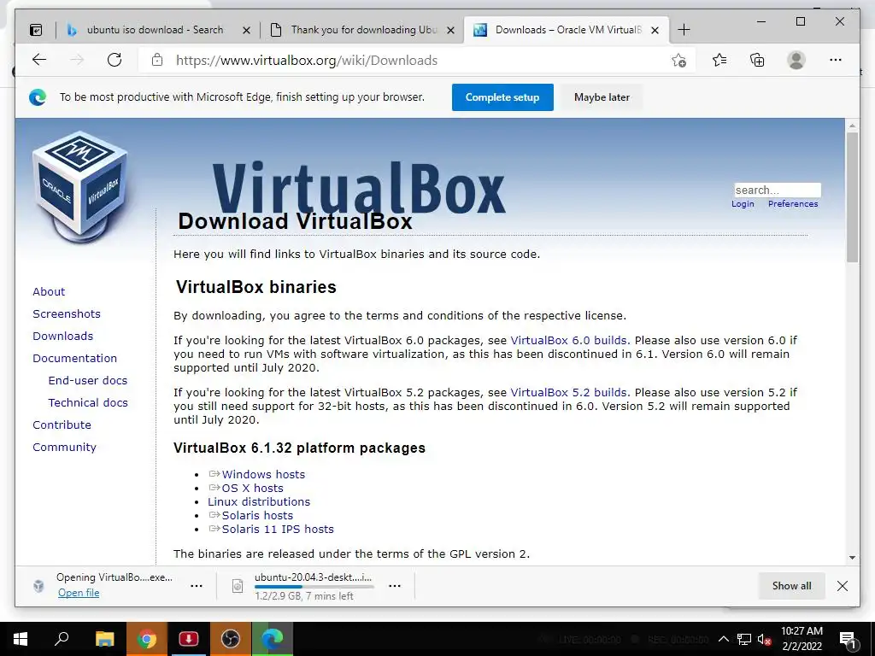The width and height of the screenshot is (875, 656).
Task: Open more options for ubuntu iso download
Action: coord(395,586)
